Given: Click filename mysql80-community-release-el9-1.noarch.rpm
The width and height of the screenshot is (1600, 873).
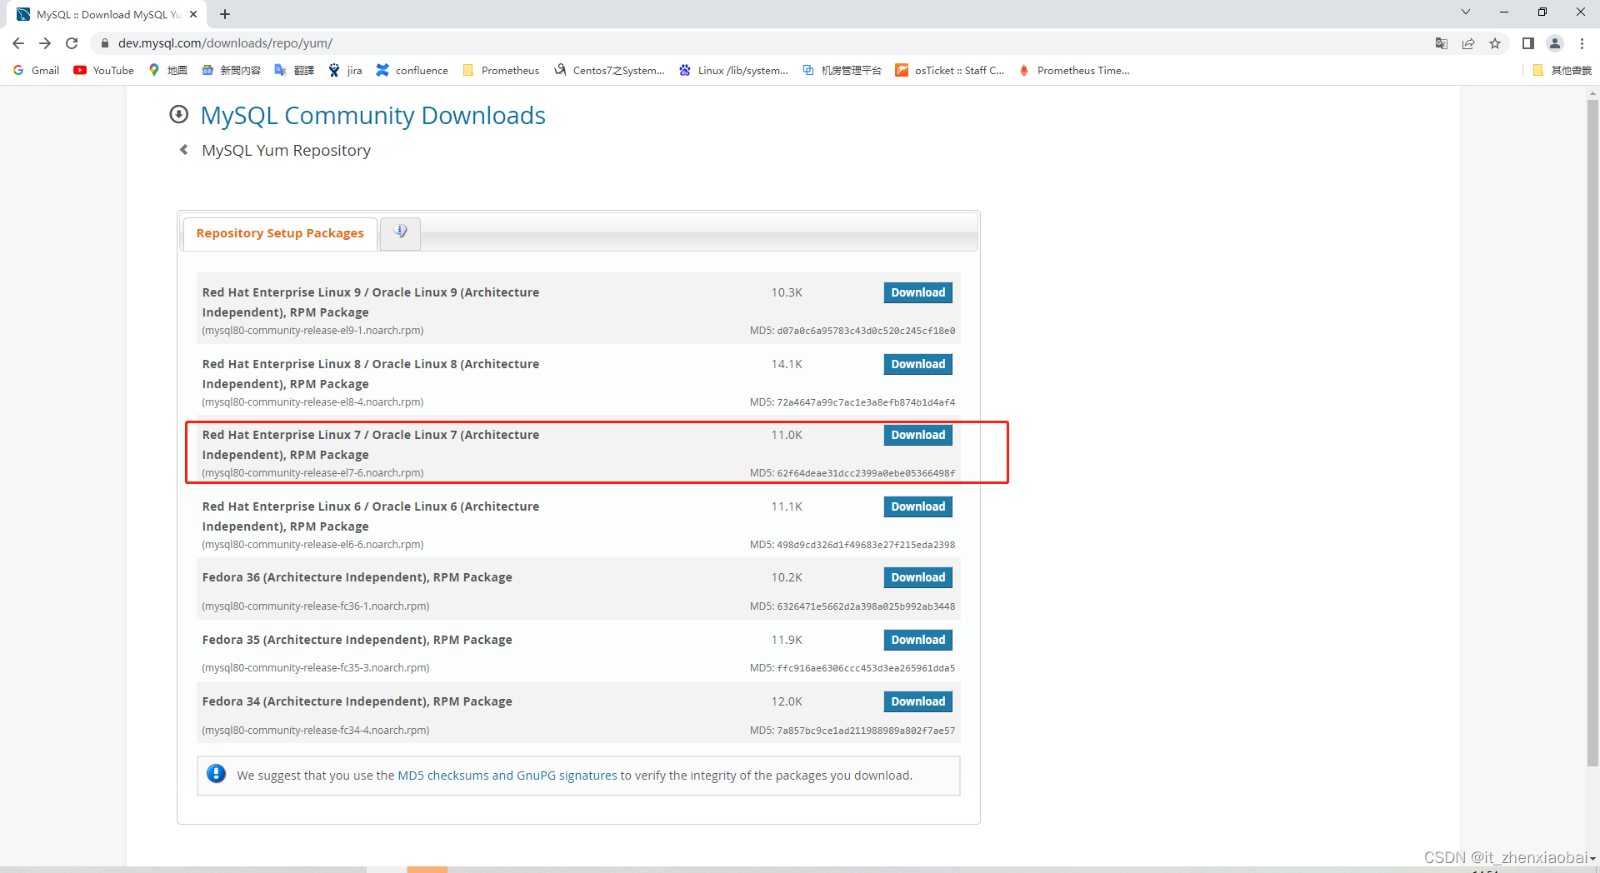Looking at the screenshot, I should tap(312, 331).
